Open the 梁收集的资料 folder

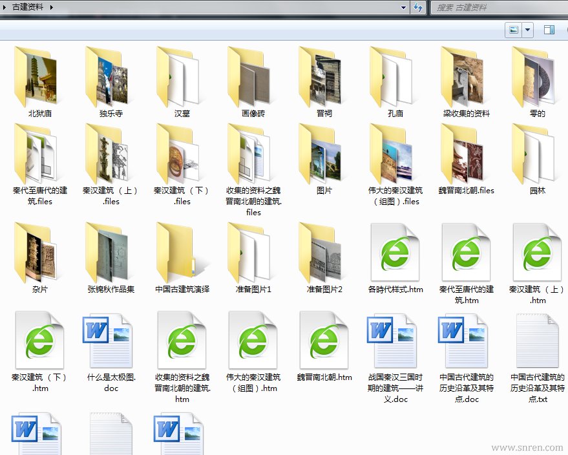(x=462, y=76)
